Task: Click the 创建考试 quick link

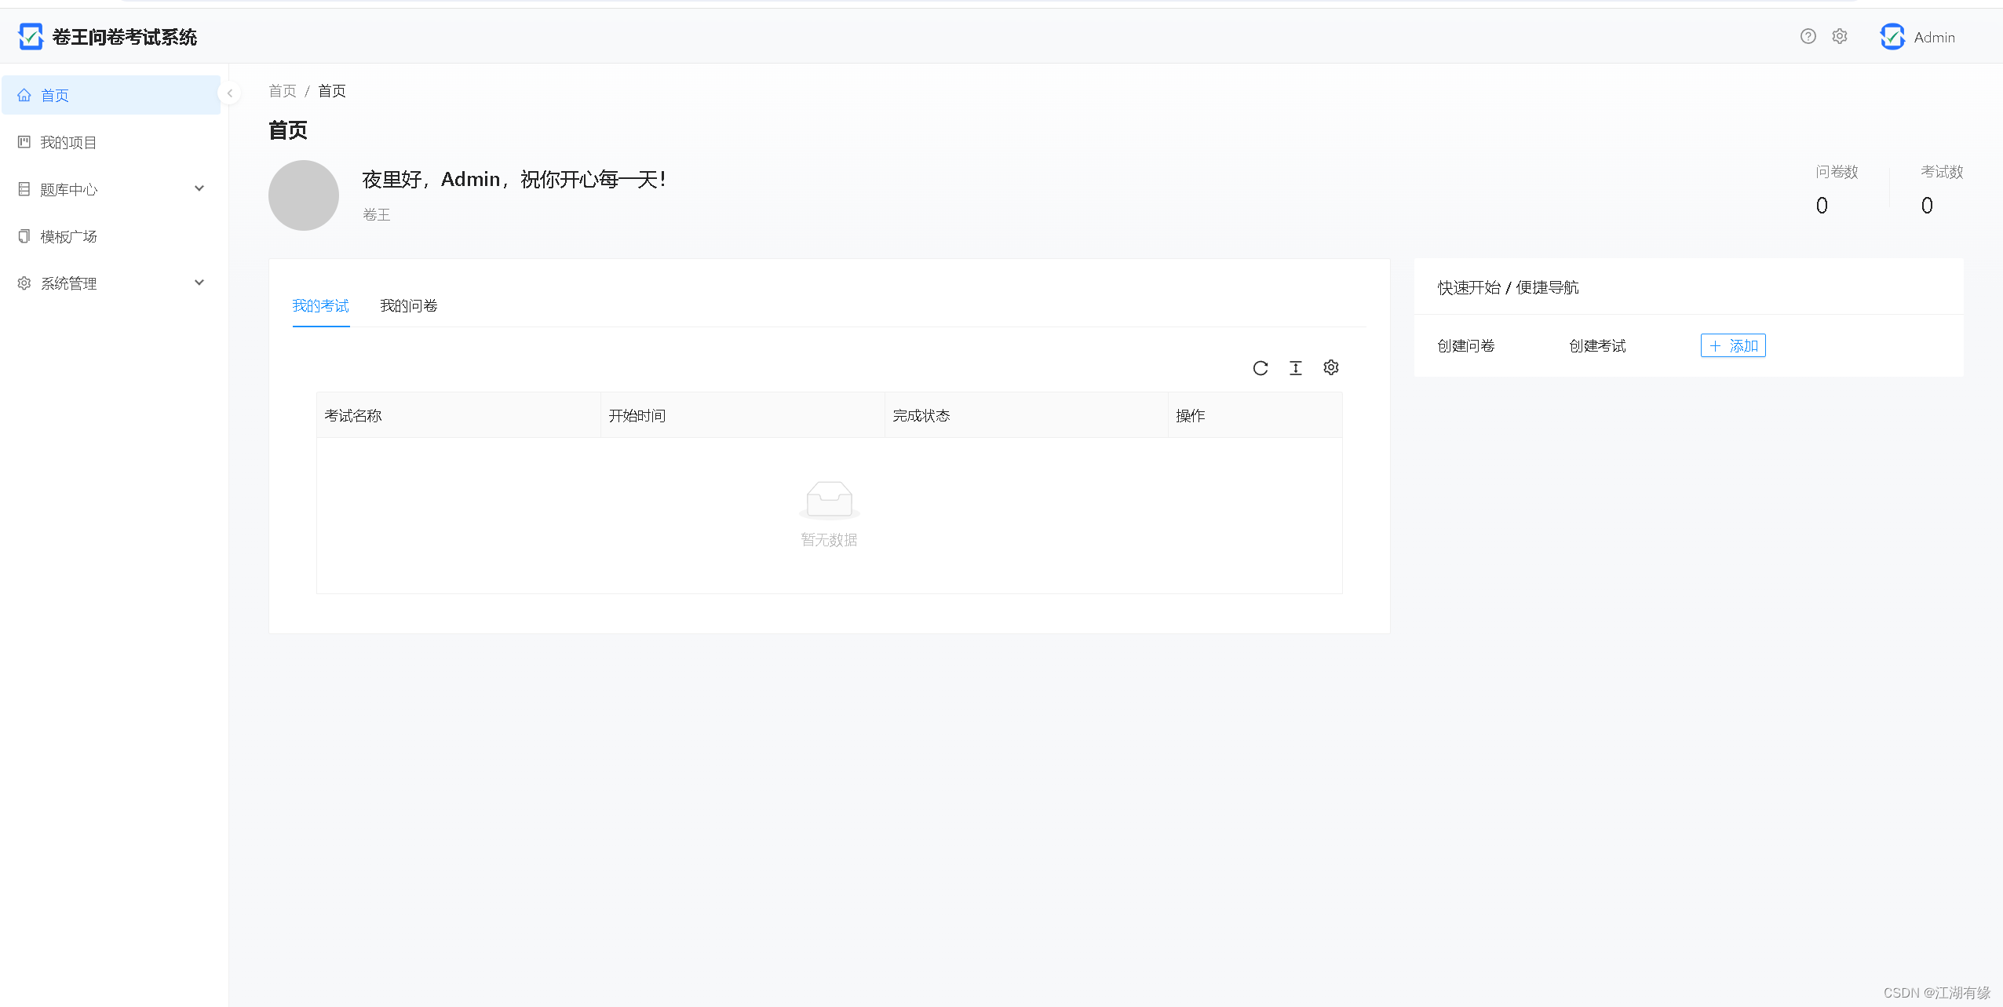Action: (1597, 346)
